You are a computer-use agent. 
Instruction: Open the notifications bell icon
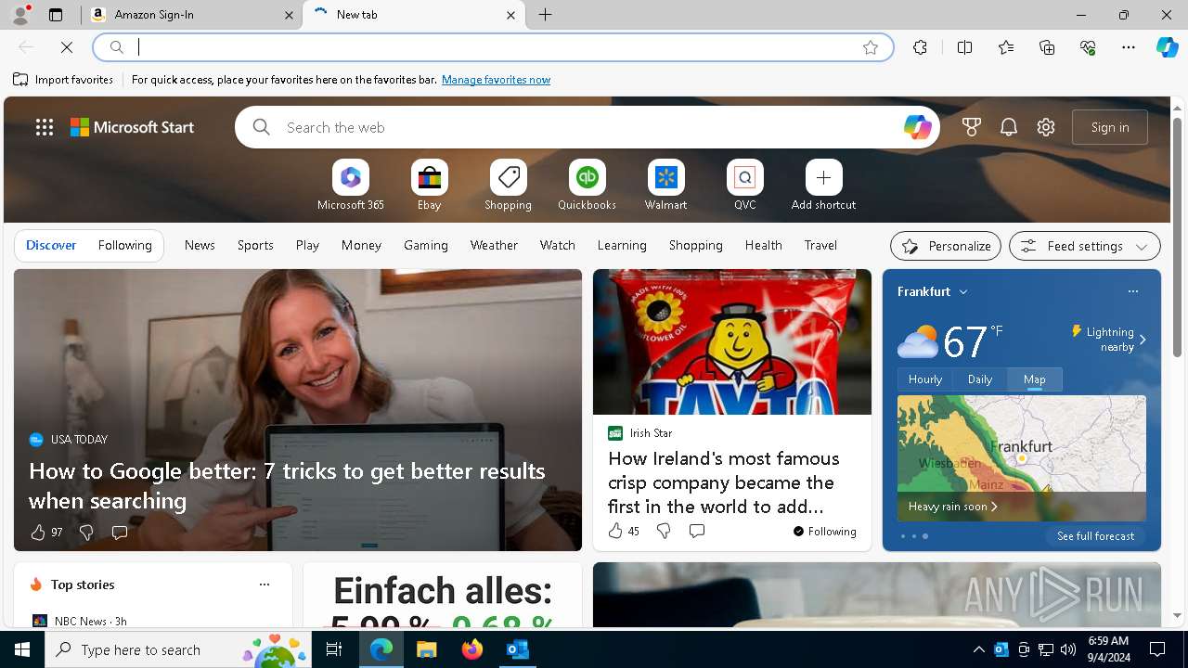pos(1009,127)
